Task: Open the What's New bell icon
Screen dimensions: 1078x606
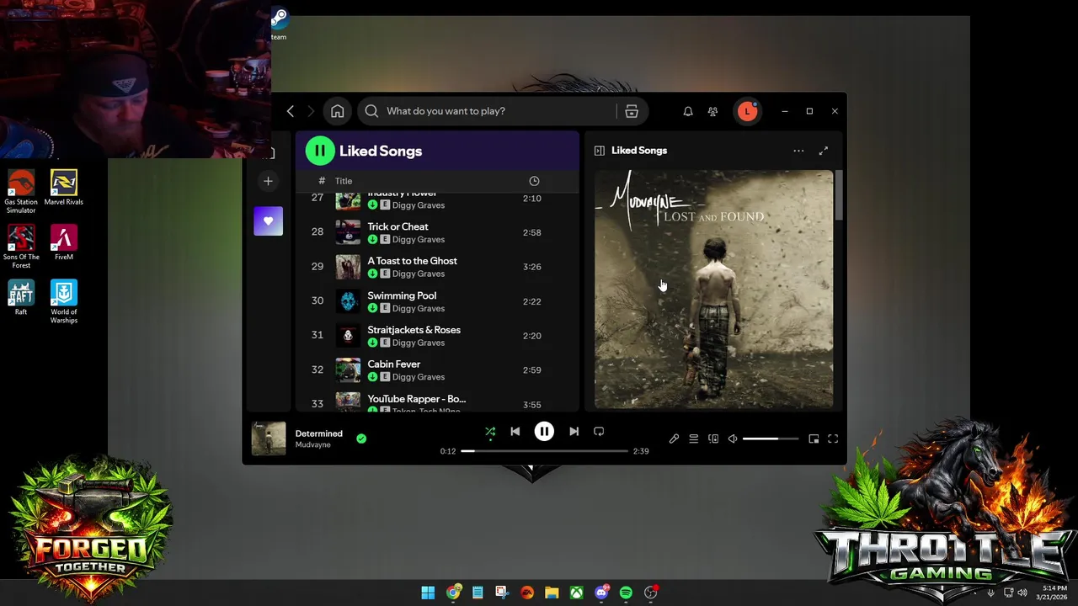Action: (x=688, y=111)
